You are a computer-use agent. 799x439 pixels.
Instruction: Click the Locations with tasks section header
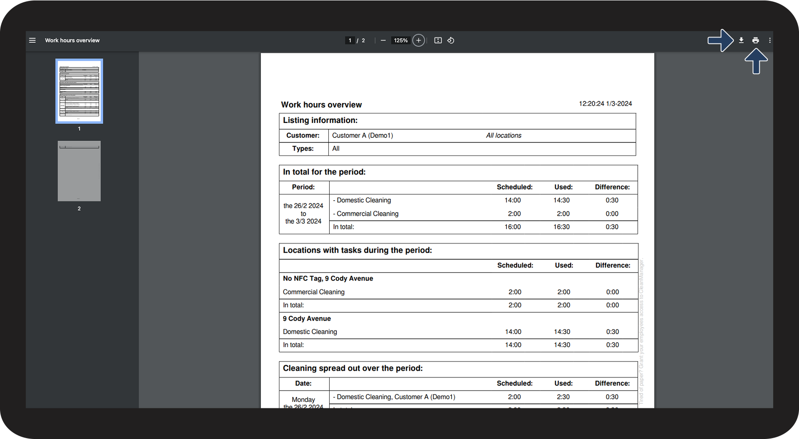pos(357,250)
